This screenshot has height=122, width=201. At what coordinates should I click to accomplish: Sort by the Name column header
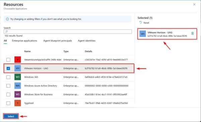(27, 51)
